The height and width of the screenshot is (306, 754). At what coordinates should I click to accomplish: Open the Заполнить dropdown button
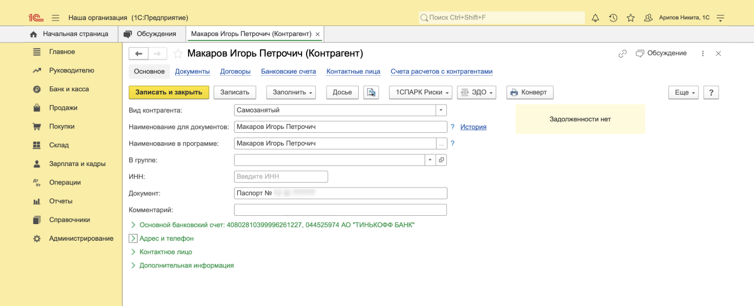[x=291, y=92]
